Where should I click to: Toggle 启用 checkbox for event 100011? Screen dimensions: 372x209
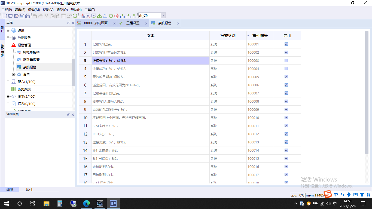pos(286,126)
